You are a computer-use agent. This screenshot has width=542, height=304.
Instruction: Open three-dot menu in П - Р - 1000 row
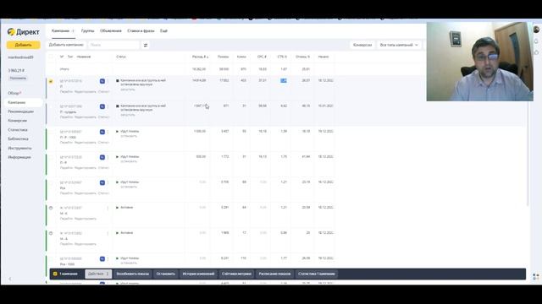pos(108,132)
